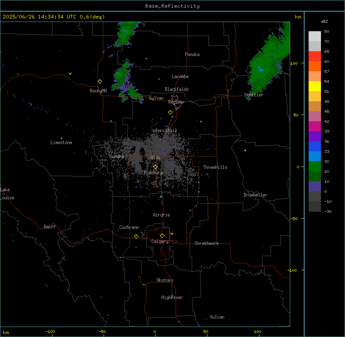This screenshot has height=337, width=345.
Task: Click the Didsbury label
Action: (x=153, y=173)
